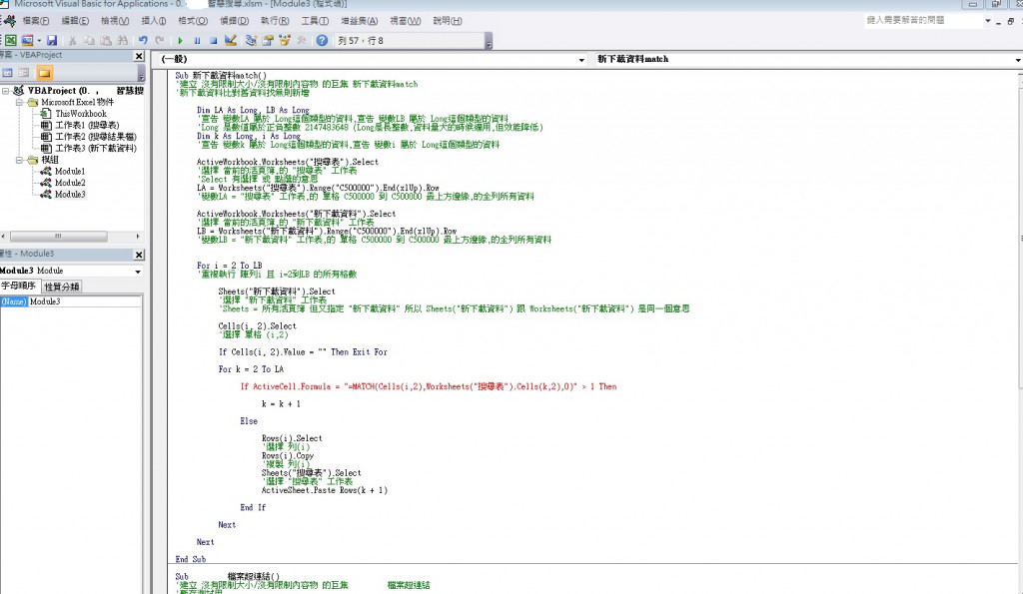Select 工作表1 (搜尋表) in project tree

88,125
